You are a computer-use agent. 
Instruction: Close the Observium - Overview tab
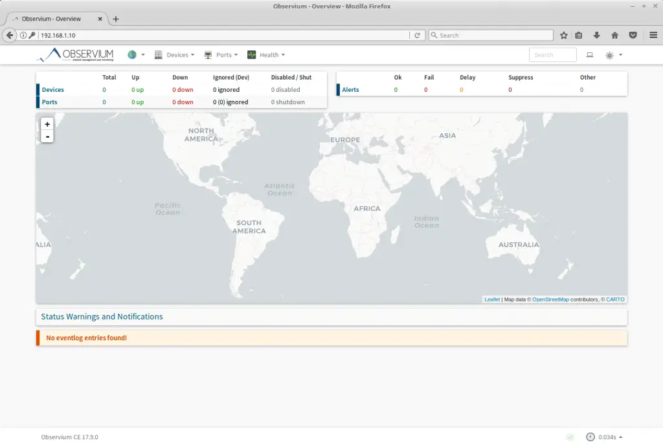click(100, 19)
